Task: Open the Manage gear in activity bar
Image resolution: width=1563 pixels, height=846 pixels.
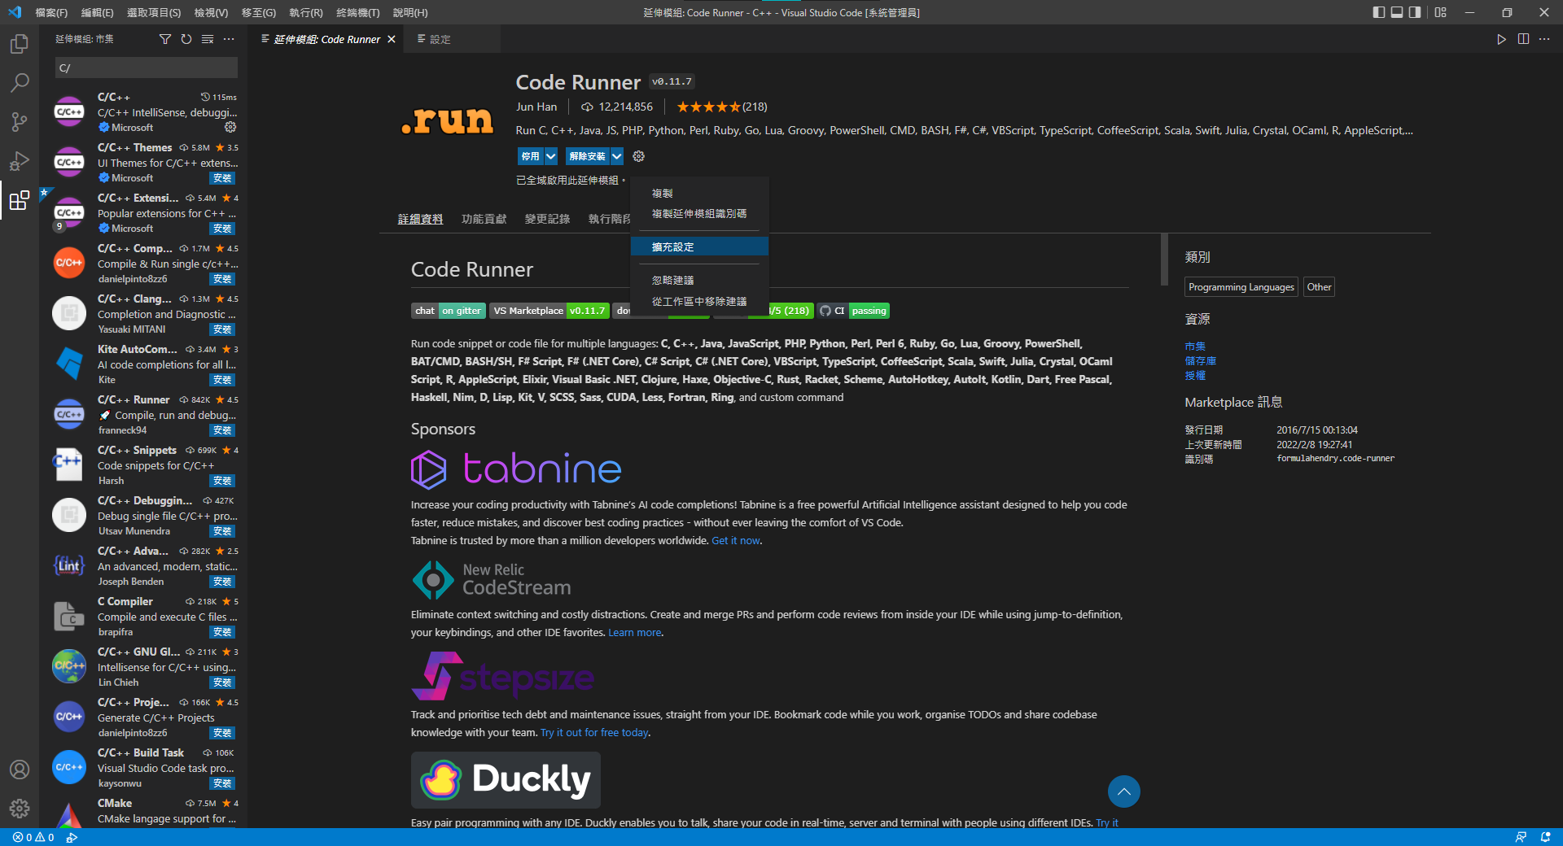Action: [x=20, y=809]
